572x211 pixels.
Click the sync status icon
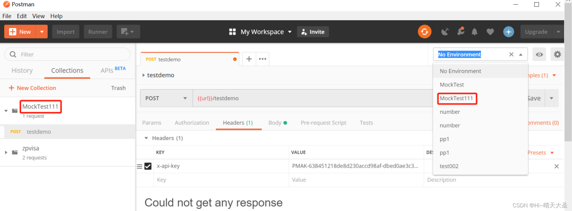point(425,32)
